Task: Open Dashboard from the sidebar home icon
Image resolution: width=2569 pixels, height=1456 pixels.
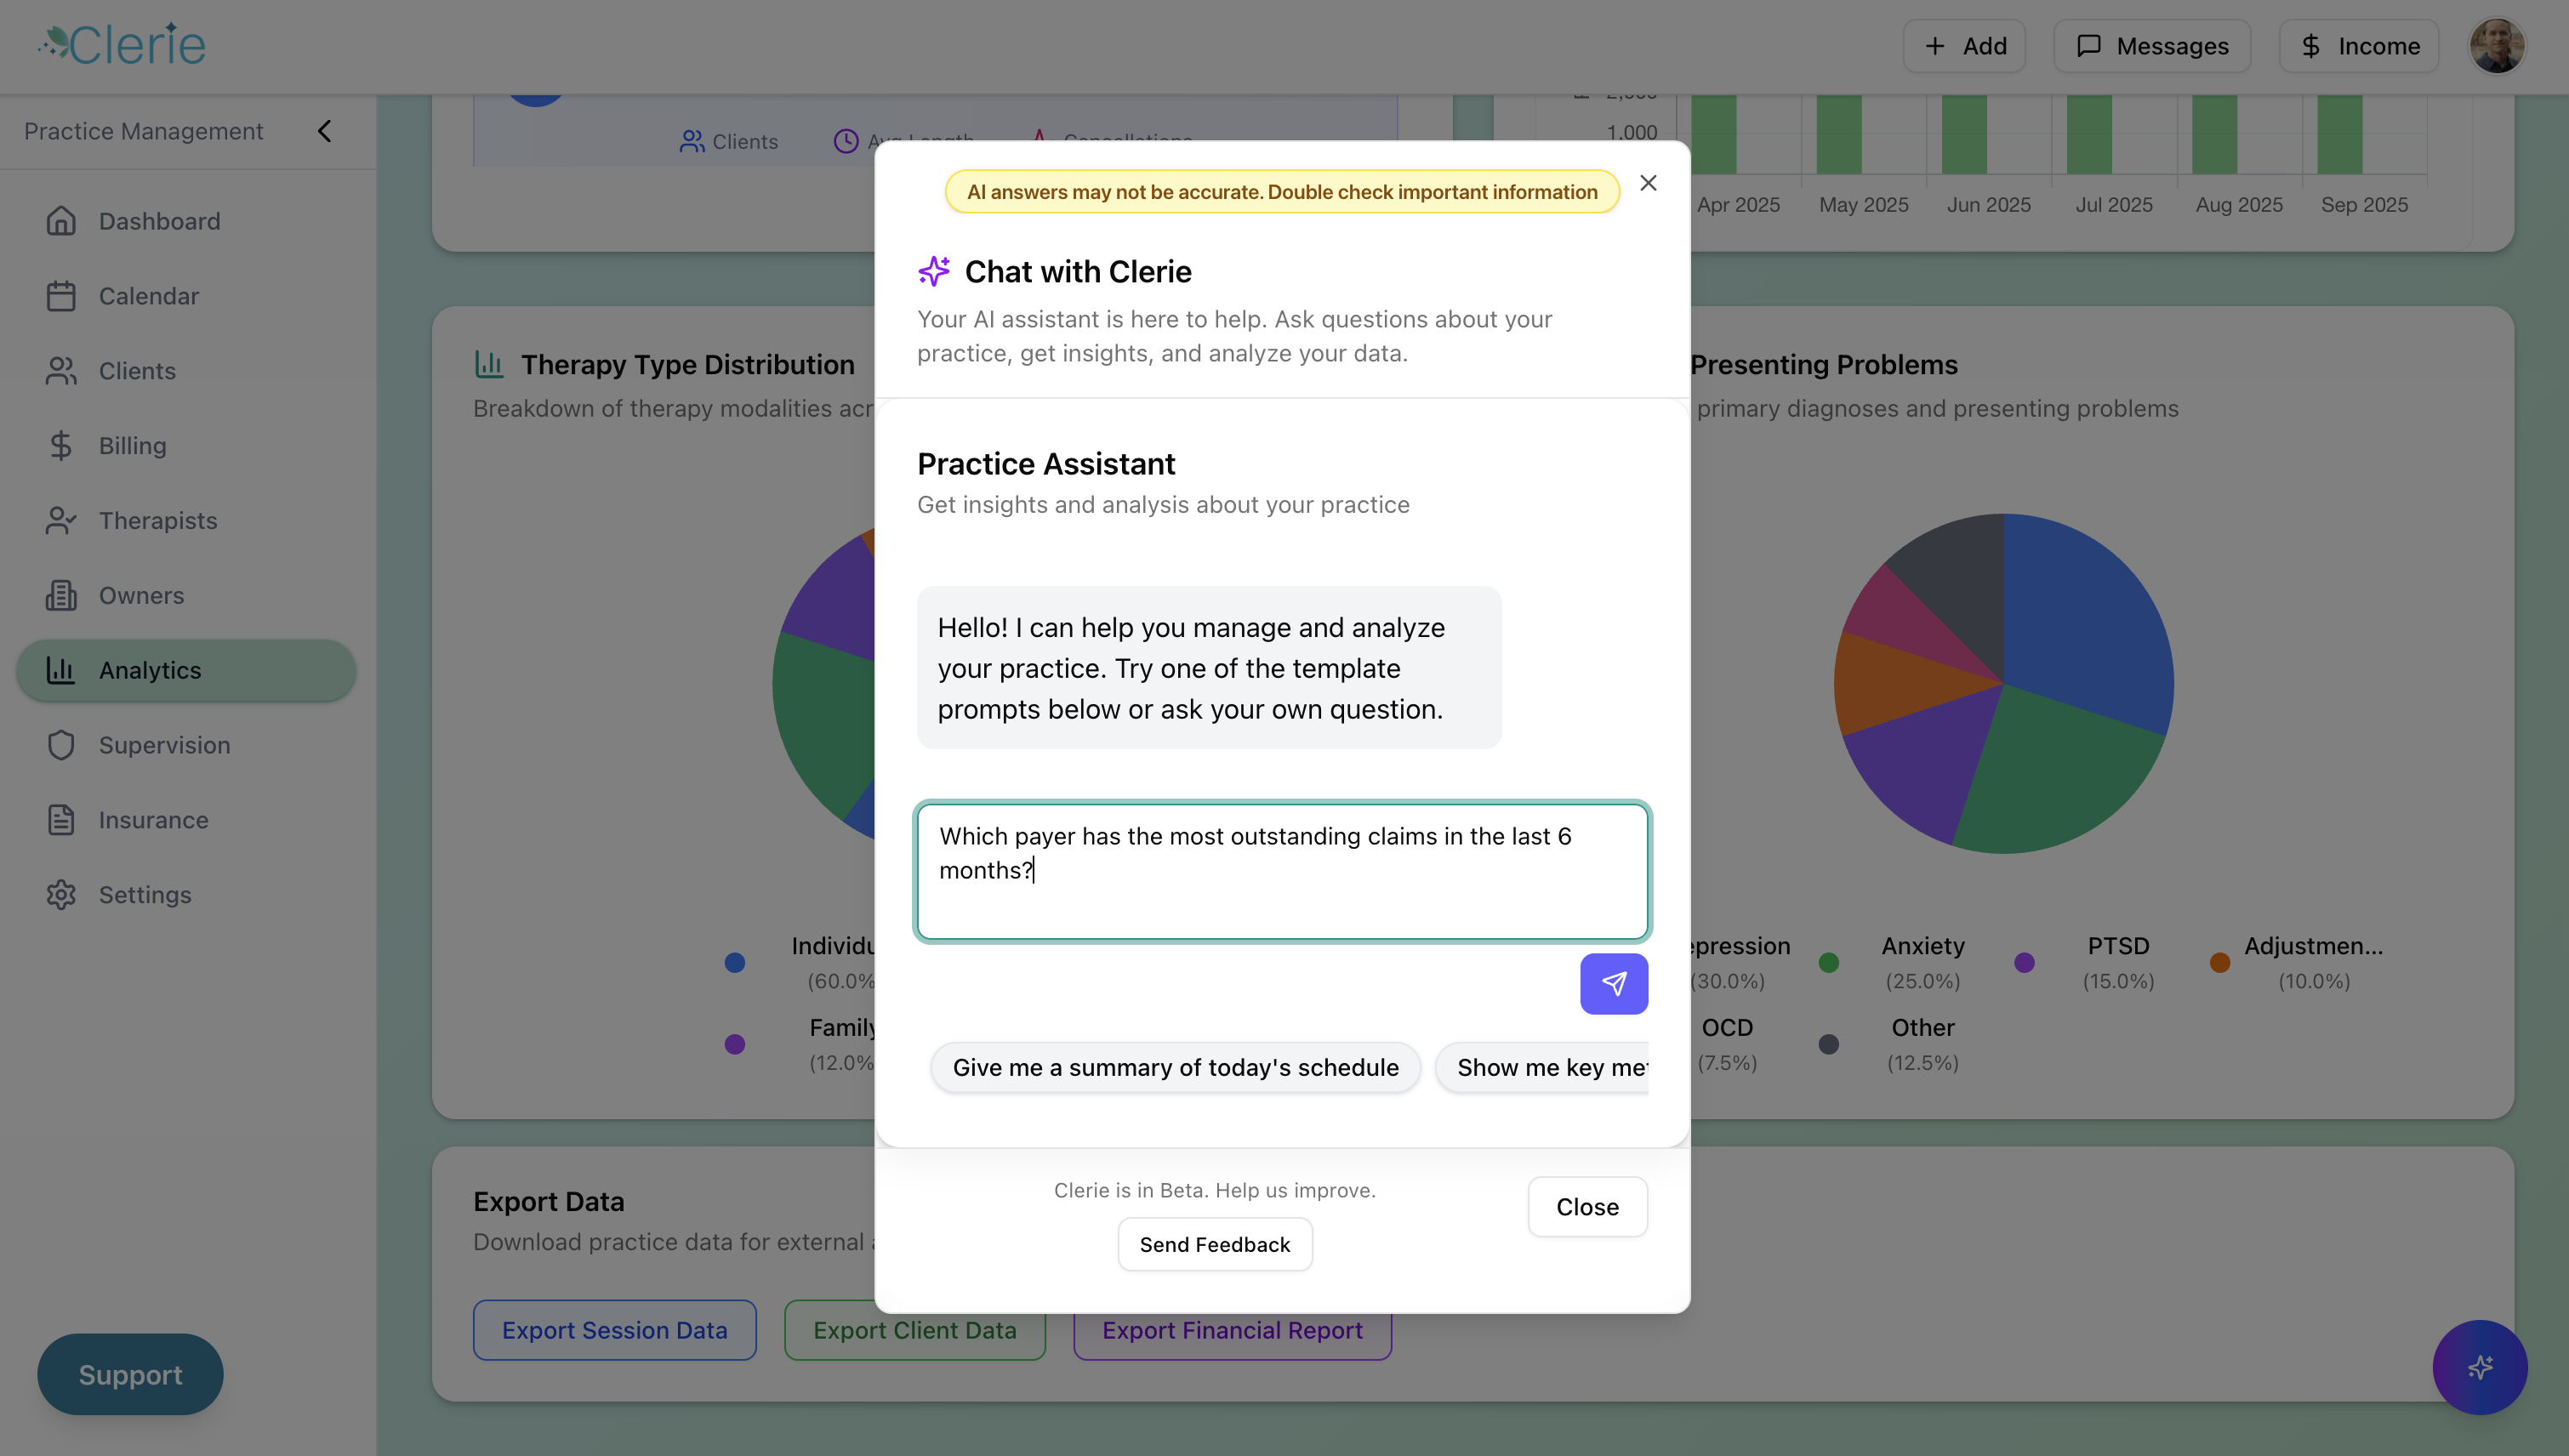Action: [62, 221]
